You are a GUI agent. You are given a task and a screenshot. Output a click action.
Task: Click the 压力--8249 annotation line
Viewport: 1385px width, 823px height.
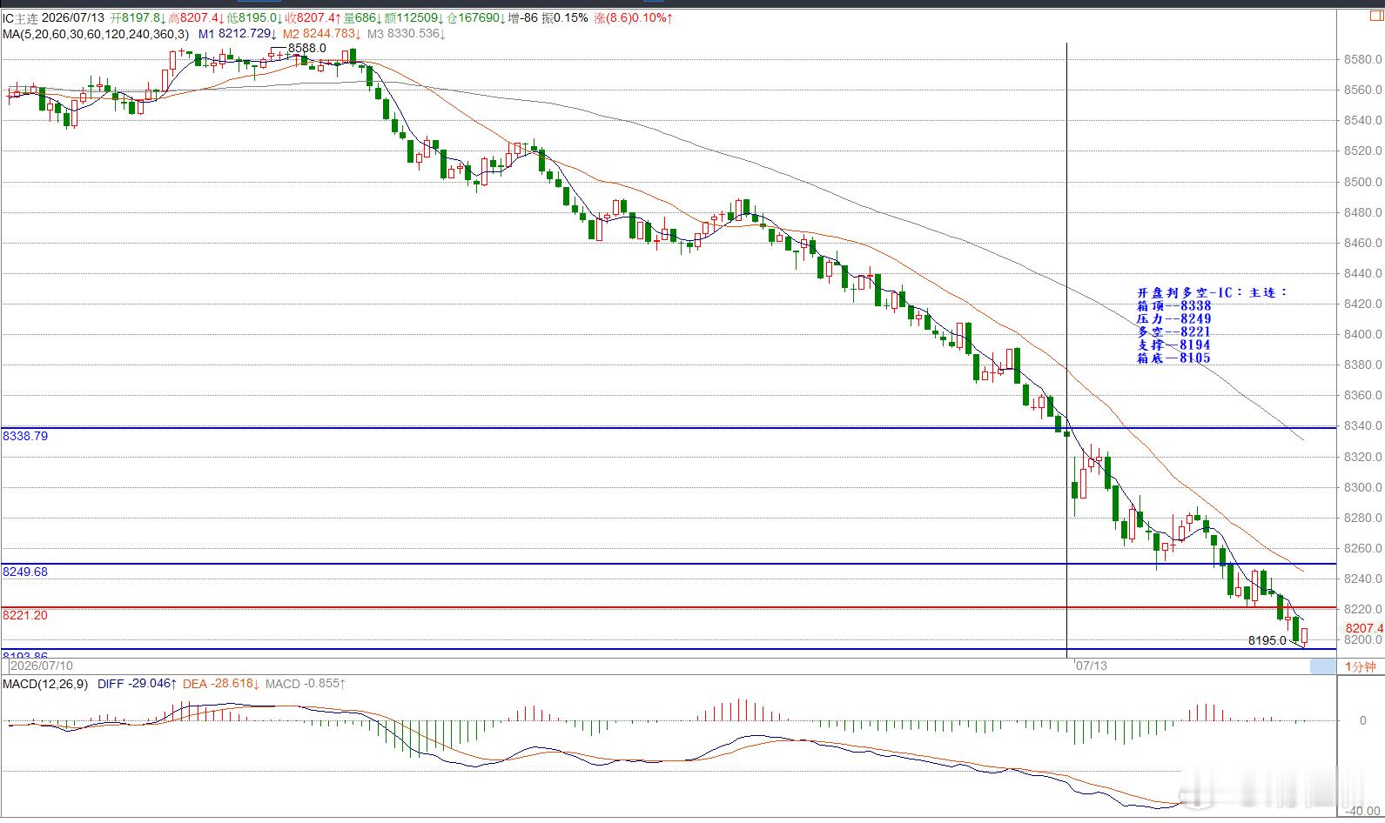click(1174, 318)
